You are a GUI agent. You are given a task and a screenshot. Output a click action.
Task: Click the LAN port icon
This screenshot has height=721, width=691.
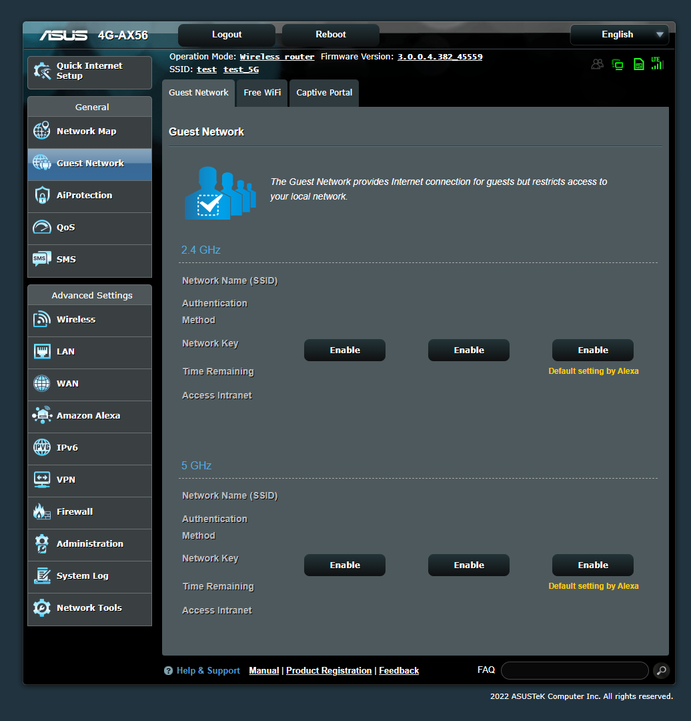pos(42,351)
